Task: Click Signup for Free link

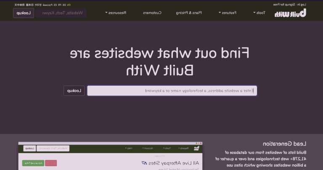Action: [x=284, y=5]
